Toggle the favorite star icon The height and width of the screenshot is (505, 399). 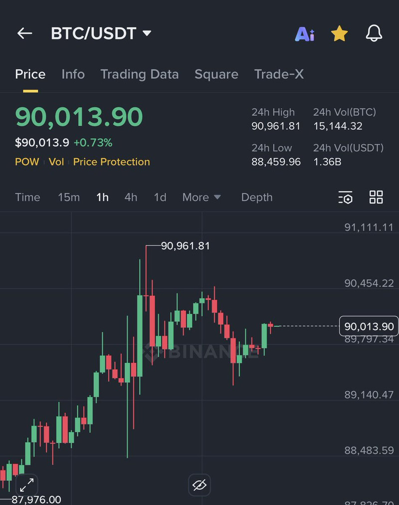click(339, 34)
